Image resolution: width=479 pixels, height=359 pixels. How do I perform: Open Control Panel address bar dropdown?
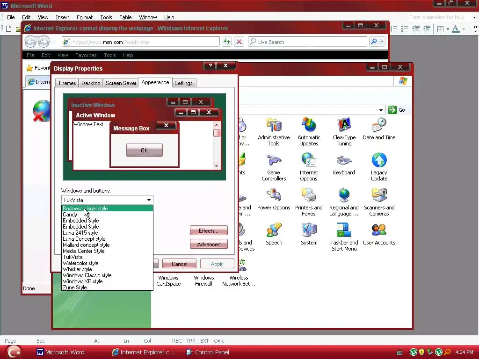(381, 110)
